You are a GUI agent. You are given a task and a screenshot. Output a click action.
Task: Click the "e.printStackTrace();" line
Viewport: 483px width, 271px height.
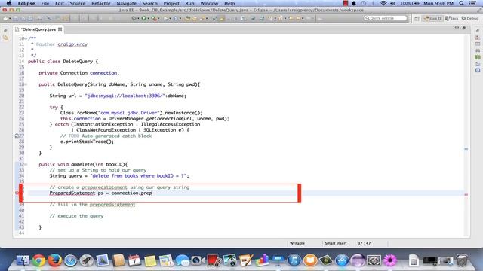(87, 142)
